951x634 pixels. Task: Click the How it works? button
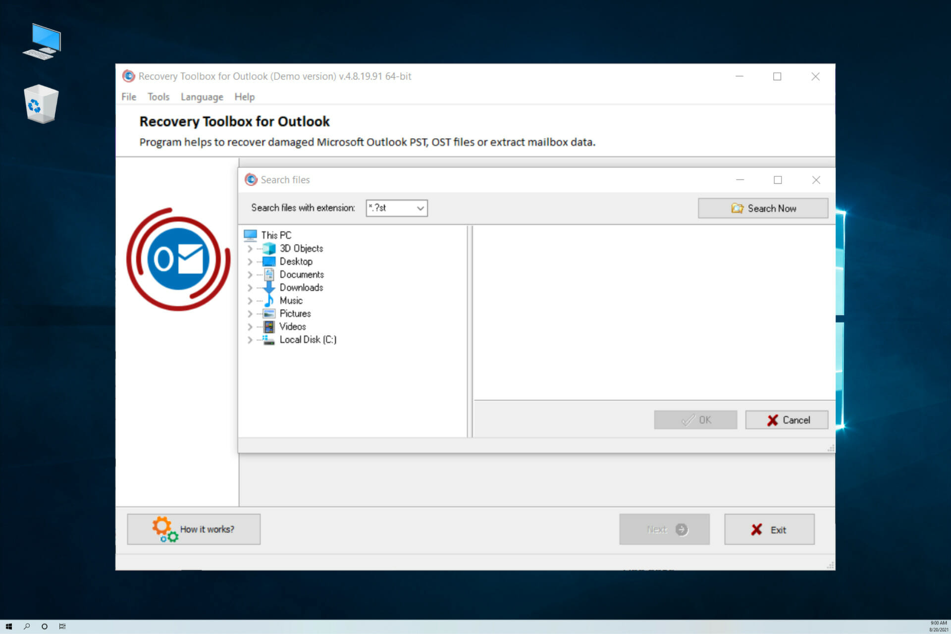click(x=194, y=529)
